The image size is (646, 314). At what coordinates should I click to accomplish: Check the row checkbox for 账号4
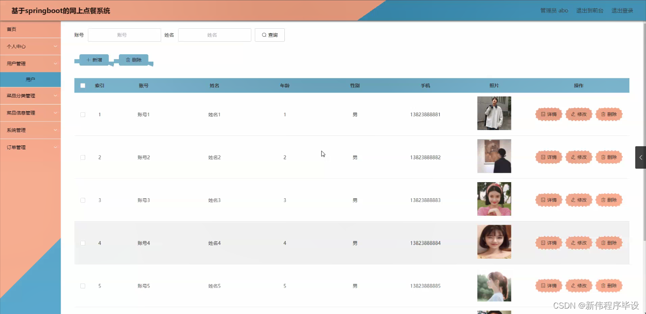(x=83, y=243)
